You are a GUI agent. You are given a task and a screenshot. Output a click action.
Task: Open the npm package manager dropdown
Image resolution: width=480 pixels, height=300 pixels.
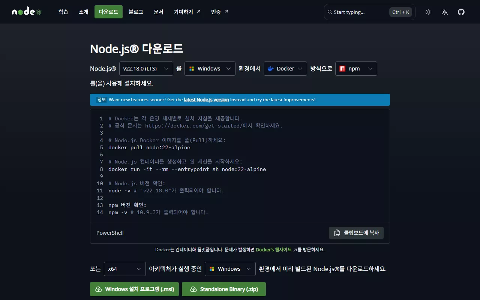pos(356,69)
